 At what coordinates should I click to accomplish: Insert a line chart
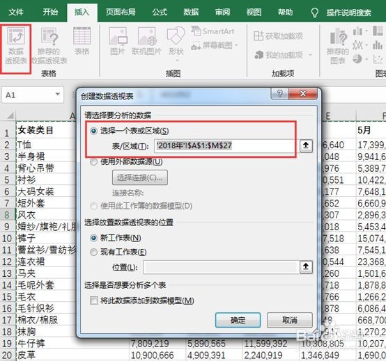[x=357, y=45]
